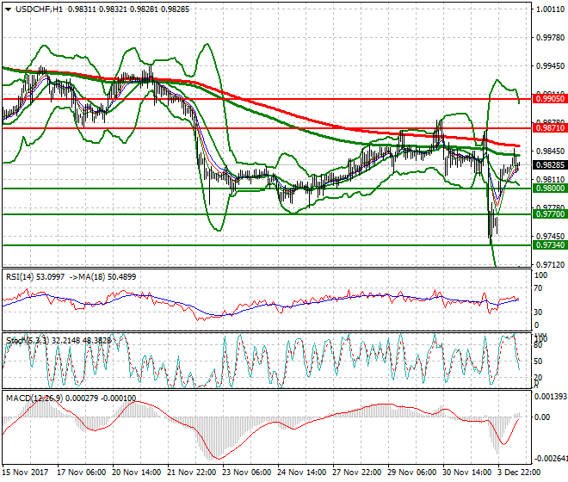Click the 0.99780 price scale value
Image resolution: width=568 pixels, height=482 pixels.
[550, 38]
